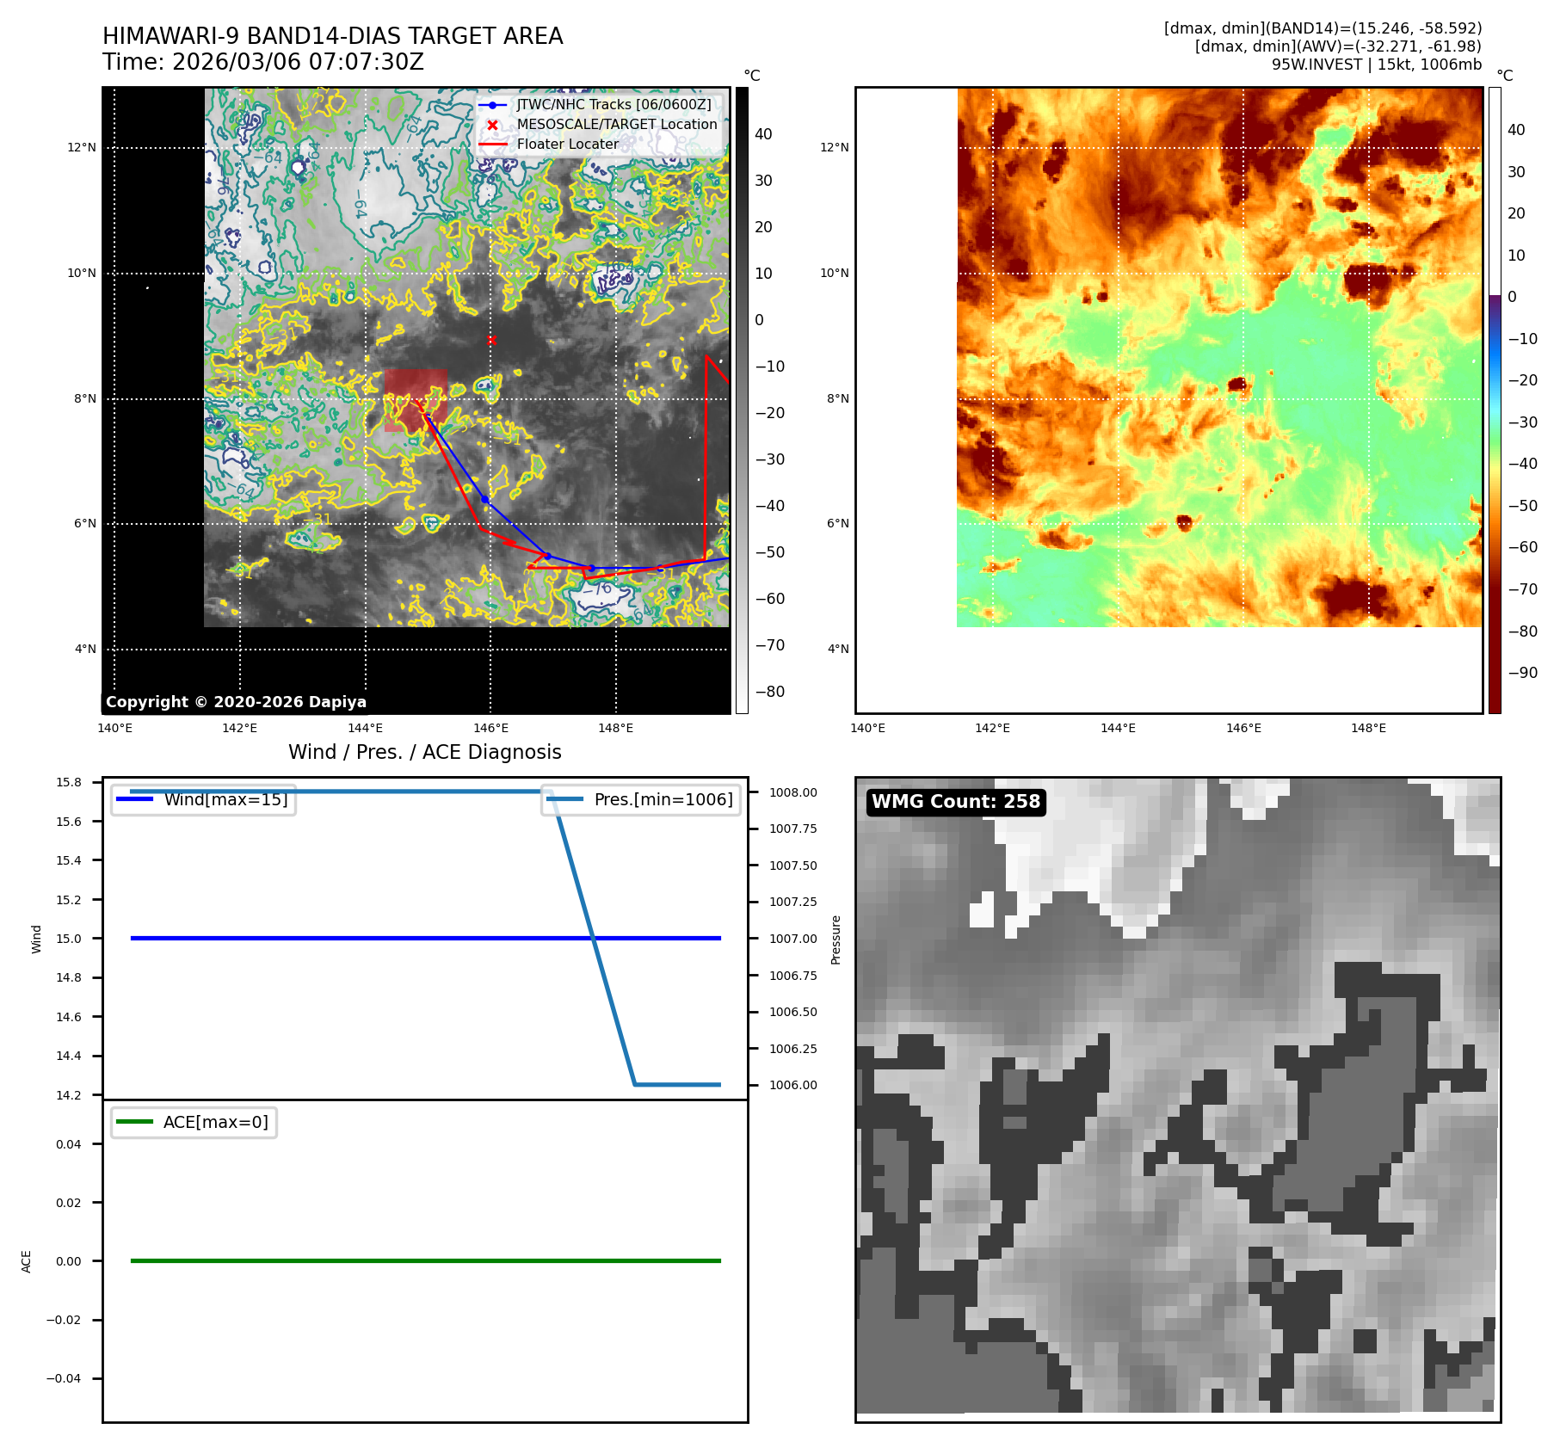Viewport: 1560px width, 1454px height.
Task: Click the red X target marker on map
Action: tap(491, 340)
